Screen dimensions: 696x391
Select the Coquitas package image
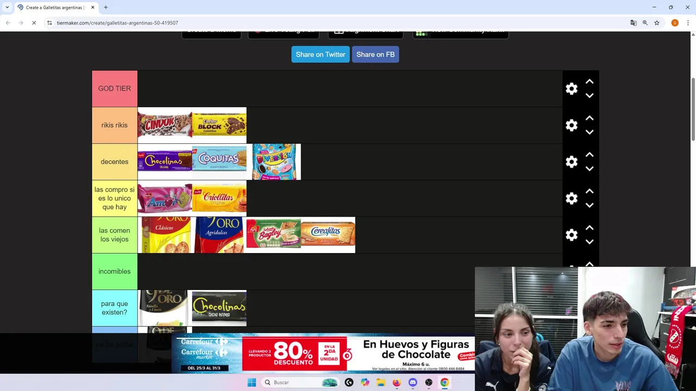click(x=219, y=161)
